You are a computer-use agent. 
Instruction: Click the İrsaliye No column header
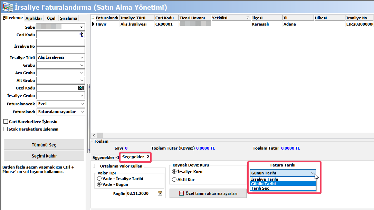click(359, 18)
